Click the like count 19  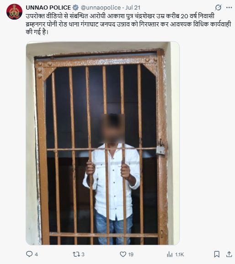[x=131, y=254]
